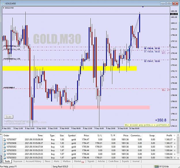This screenshot has height=168, width=180.
Task: Select the trade arrow marker at 1794.47 entry
Action: point(130,60)
